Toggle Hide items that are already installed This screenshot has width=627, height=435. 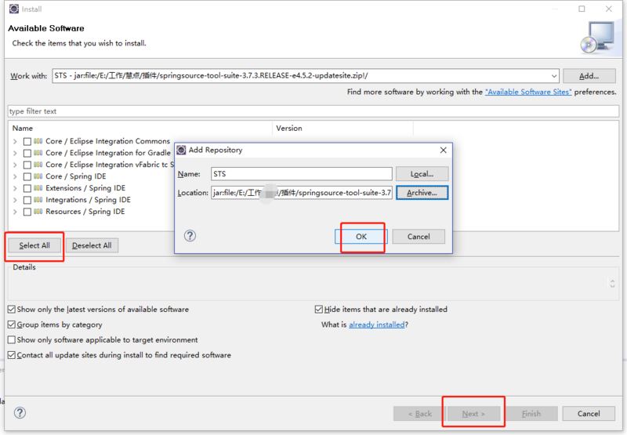pos(319,310)
